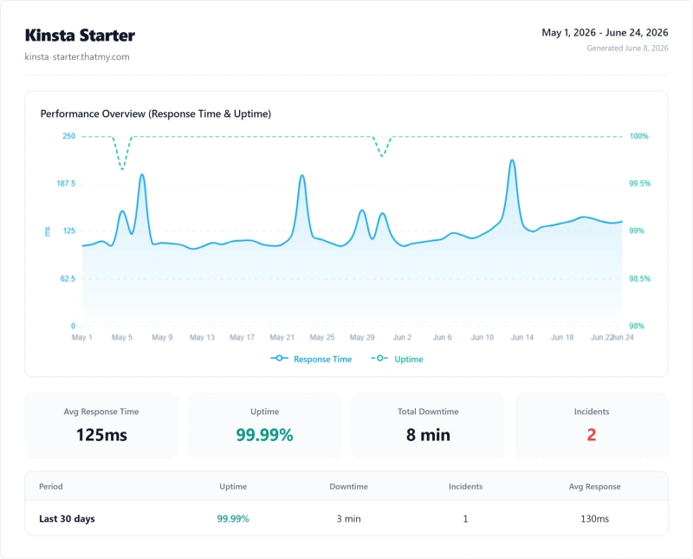Viewport: 693px width, 559px height.
Task: Toggle the Uptime legend entry
Action: (x=397, y=359)
